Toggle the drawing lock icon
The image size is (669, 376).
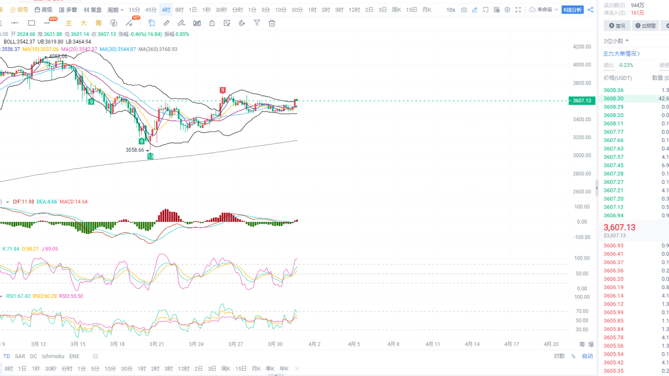212,23
